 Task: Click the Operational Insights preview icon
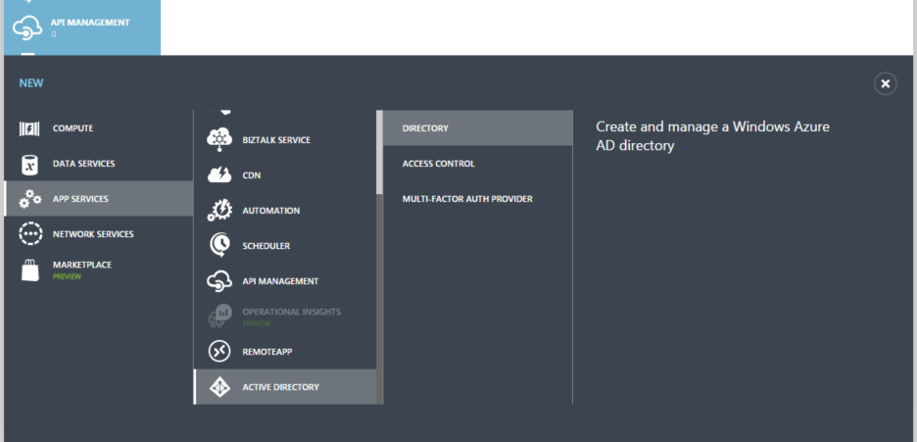tap(219, 317)
